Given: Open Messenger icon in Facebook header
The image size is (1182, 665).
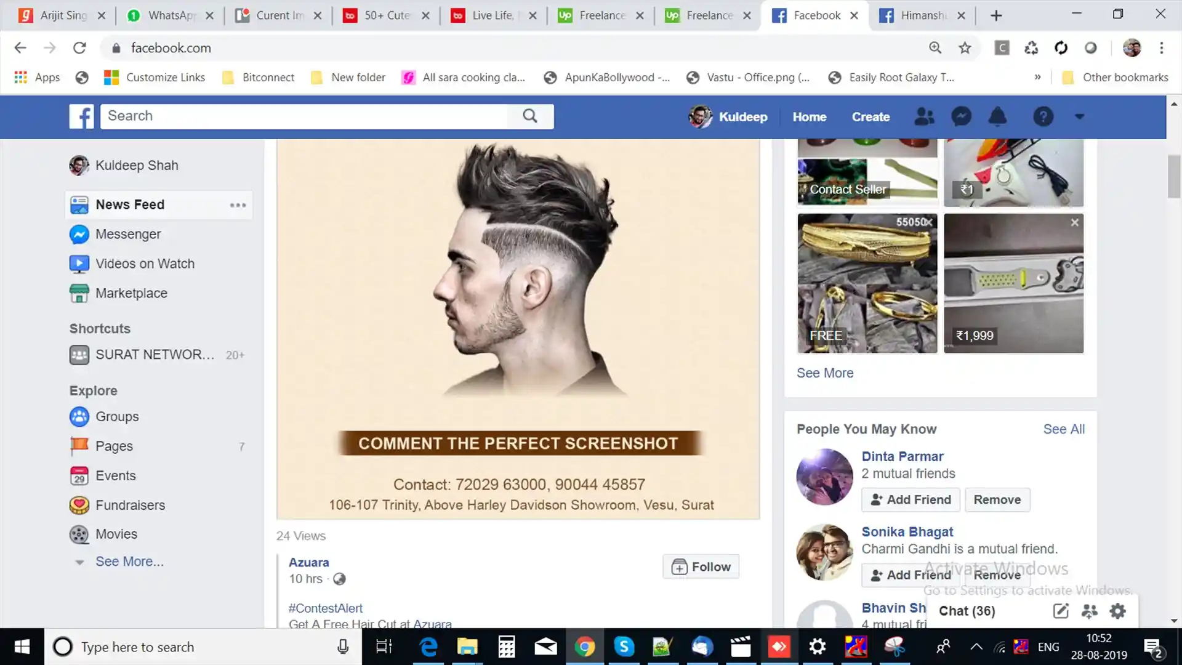Looking at the screenshot, I should point(961,116).
